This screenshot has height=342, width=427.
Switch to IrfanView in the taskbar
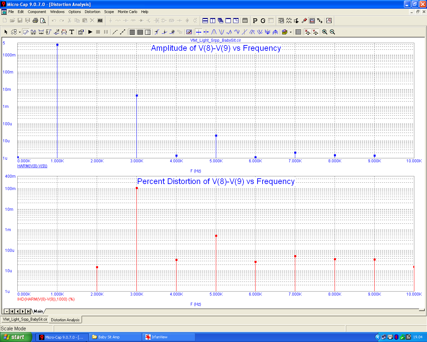pyautogui.click(x=169, y=337)
